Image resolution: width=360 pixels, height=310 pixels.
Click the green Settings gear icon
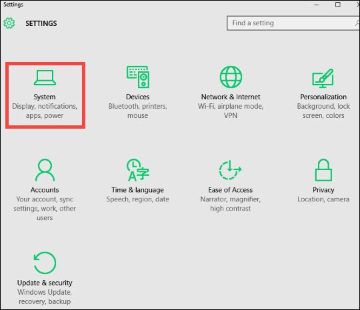click(9, 23)
